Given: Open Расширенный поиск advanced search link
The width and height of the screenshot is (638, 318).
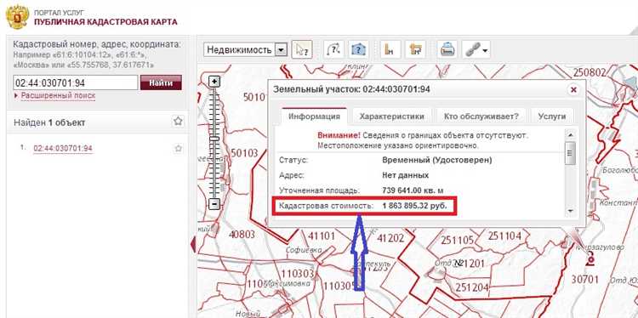Looking at the screenshot, I should click(x=58, y=96).
